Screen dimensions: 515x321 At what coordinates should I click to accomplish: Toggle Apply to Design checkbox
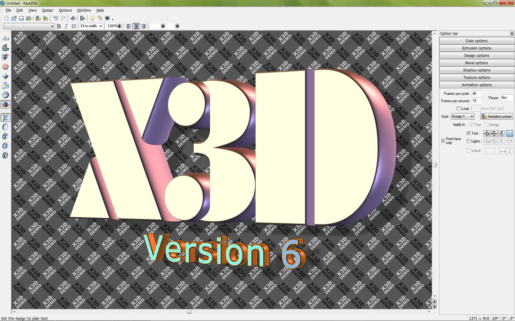point(486,125)
